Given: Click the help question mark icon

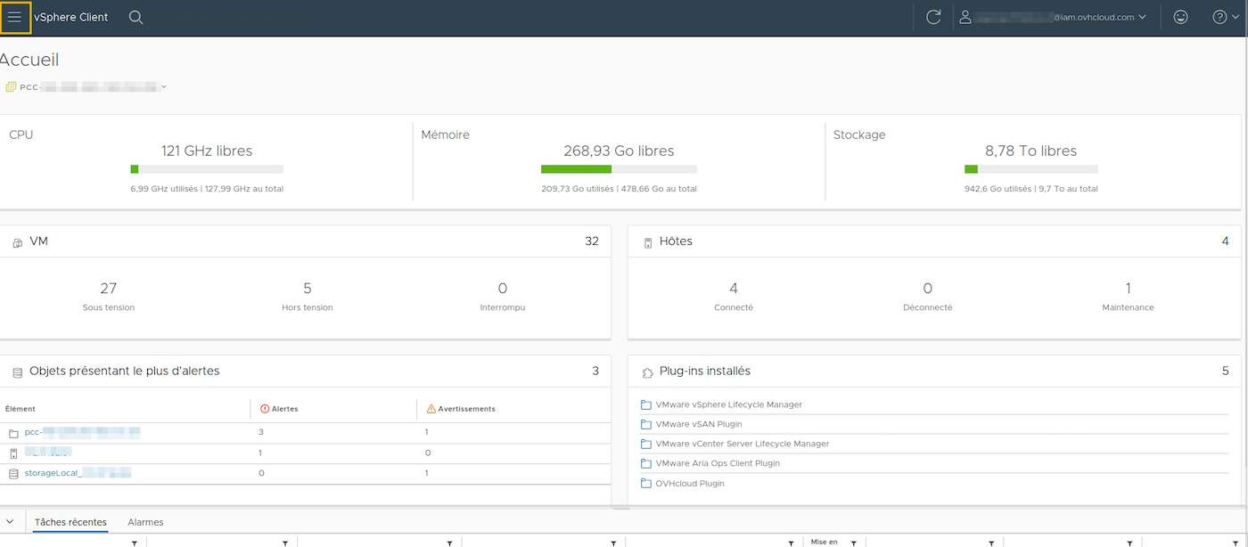Looking at the screenshot, I should 1218,16.
